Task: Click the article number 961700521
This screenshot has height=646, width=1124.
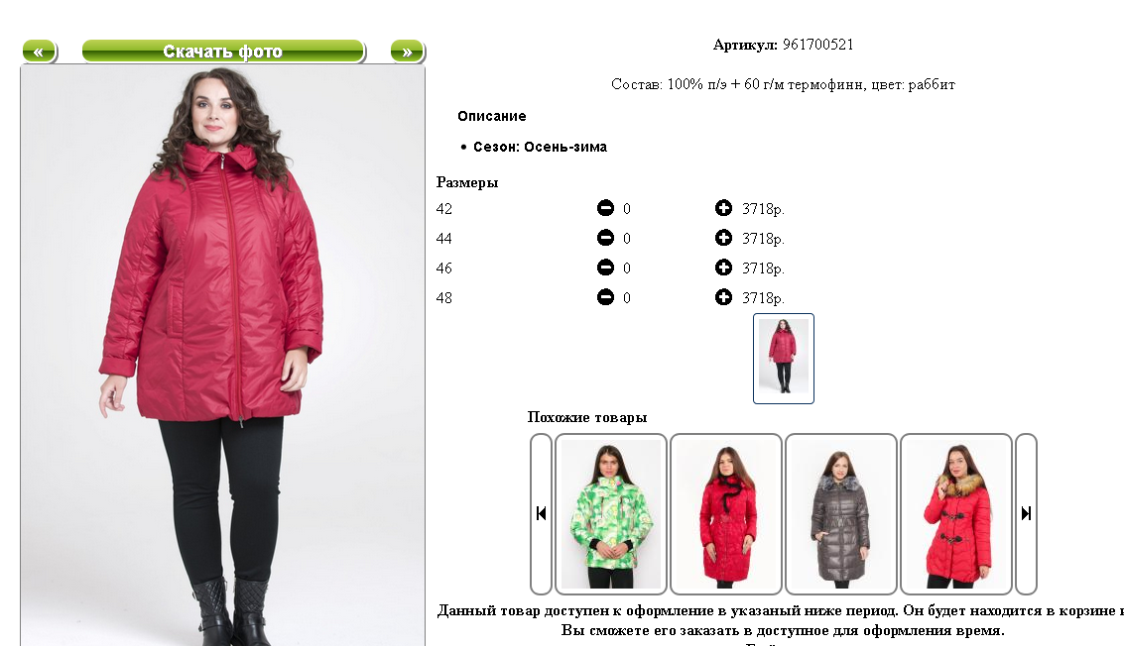Action: point(817,45)
